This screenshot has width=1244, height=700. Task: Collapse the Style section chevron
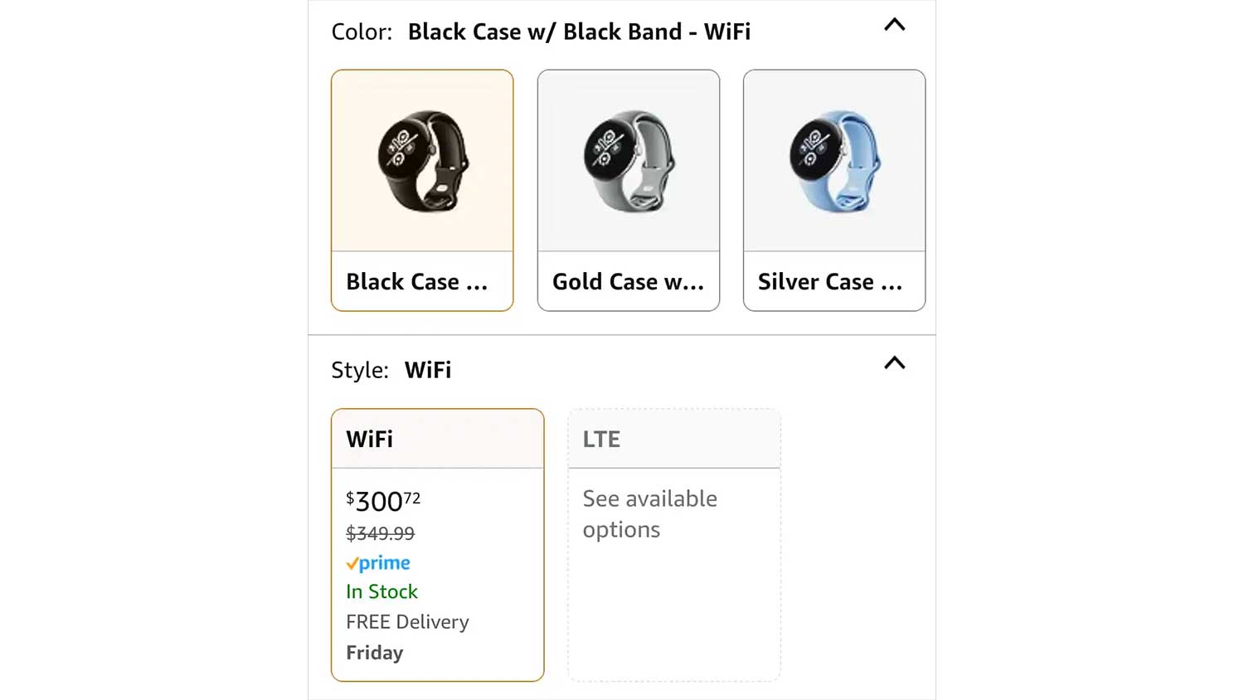click(894, 363)
